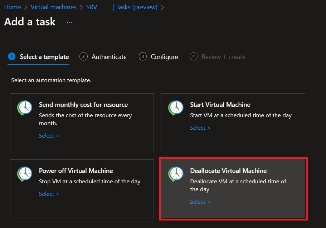The height and width of the screenshot is (228, 326).
Task: Click the Power off Virtual Machine title
Action: tap(76, 171)
